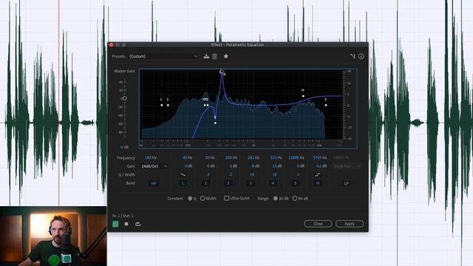
Task: Click the Master Gain 0 dB value
Action: (125, 147)
